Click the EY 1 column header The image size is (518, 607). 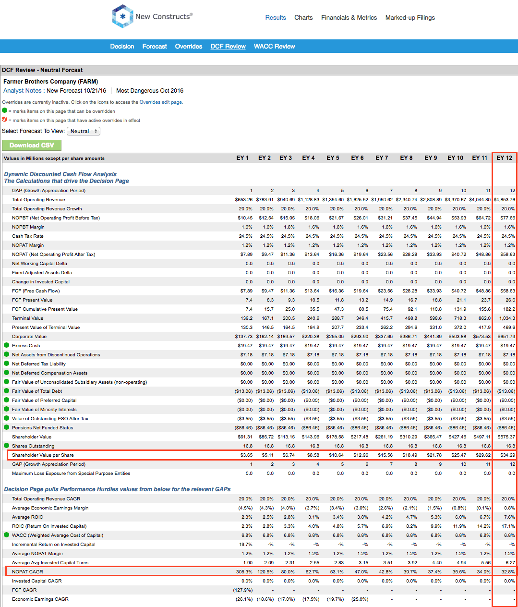click(x=242, y=158)
